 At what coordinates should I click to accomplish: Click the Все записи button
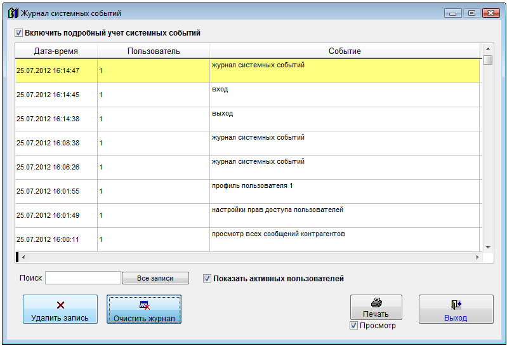155,278
